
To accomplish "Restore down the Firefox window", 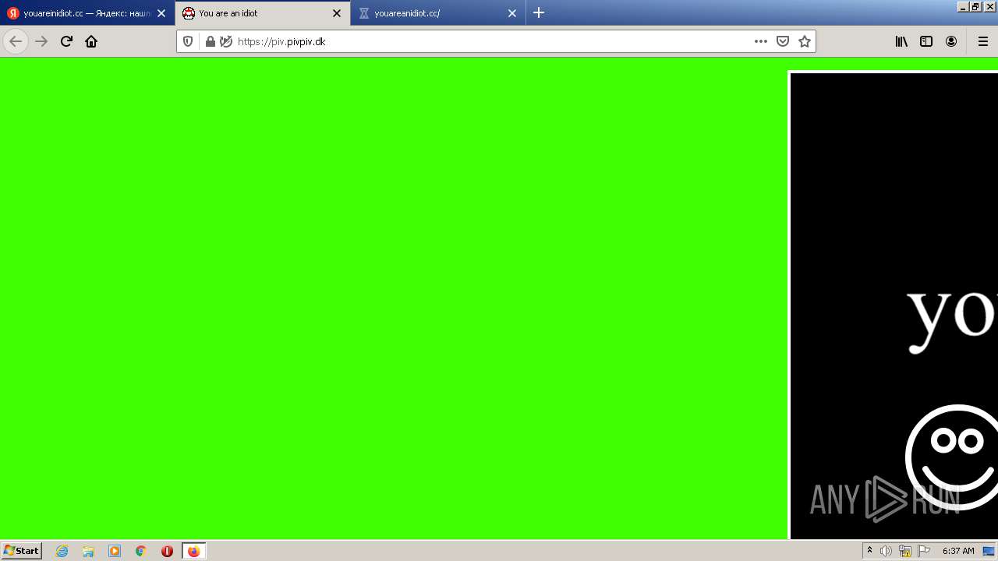I will 976,6.
